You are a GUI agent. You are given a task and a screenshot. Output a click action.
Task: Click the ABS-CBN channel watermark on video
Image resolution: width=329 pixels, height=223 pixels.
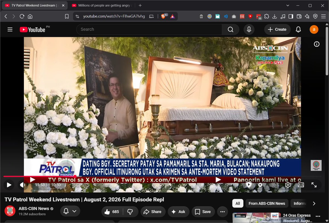click(x=316, y=165)
